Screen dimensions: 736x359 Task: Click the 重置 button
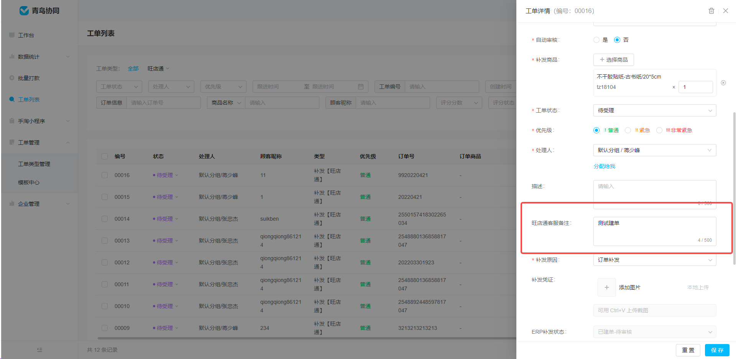688,350
